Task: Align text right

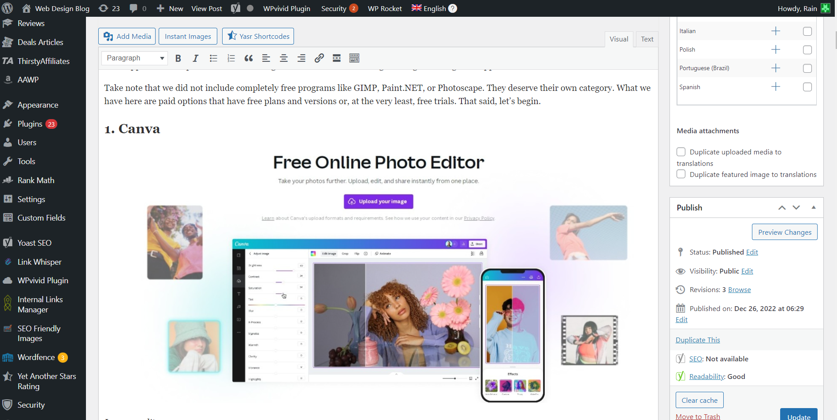Action: 301,58
